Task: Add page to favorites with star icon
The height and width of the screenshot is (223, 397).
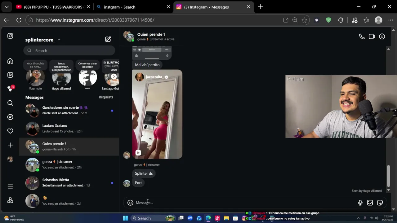Action: pos(304,20)
